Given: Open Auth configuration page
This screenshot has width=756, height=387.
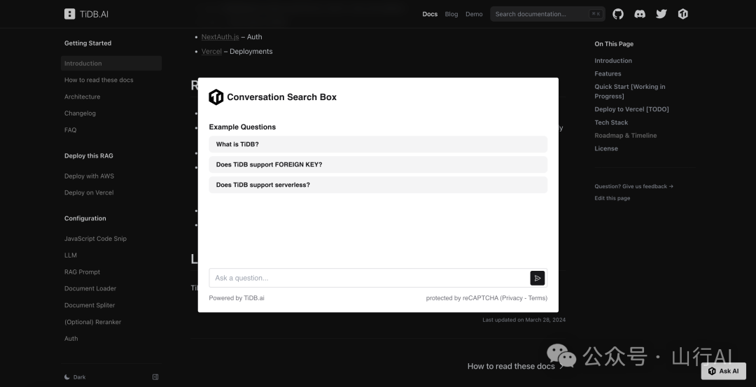Looking at the screenshot, I should [x=71, y=338].
